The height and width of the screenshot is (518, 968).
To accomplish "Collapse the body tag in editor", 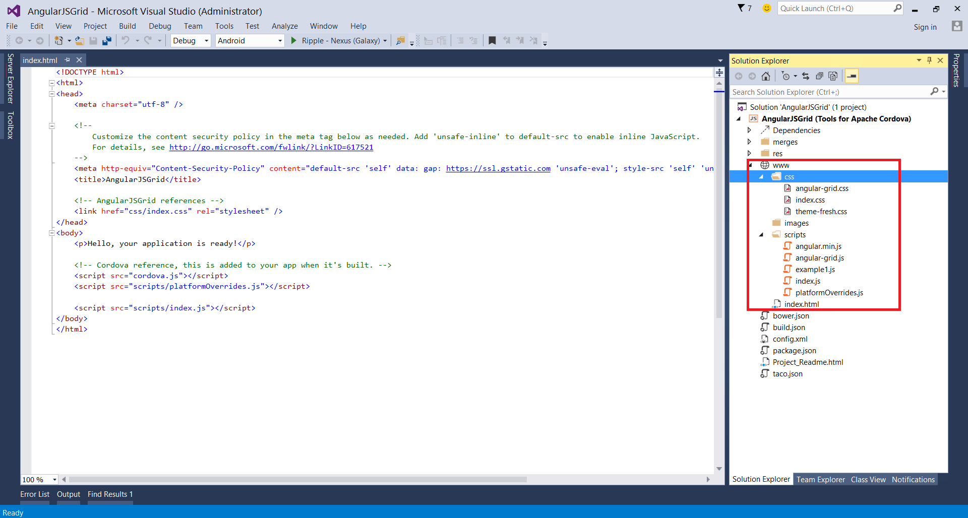I will (51, 233).
